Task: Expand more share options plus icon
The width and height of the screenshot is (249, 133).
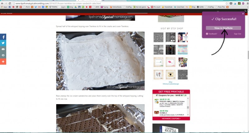Action: pos(3,62)
